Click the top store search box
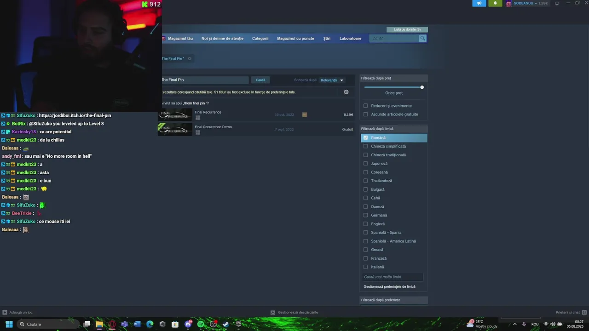Screen dimensions: 589x331 click(394, 39)
